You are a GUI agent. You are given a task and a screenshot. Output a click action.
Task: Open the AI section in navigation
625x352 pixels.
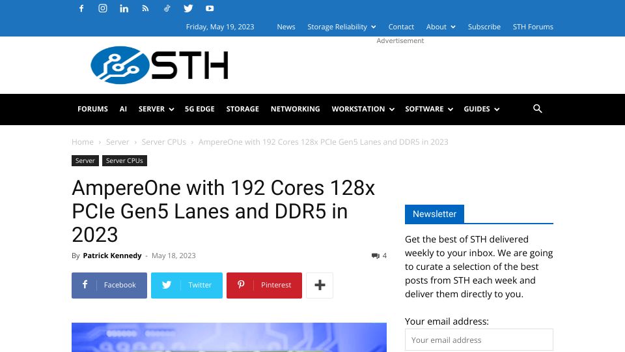click(123, 109)
